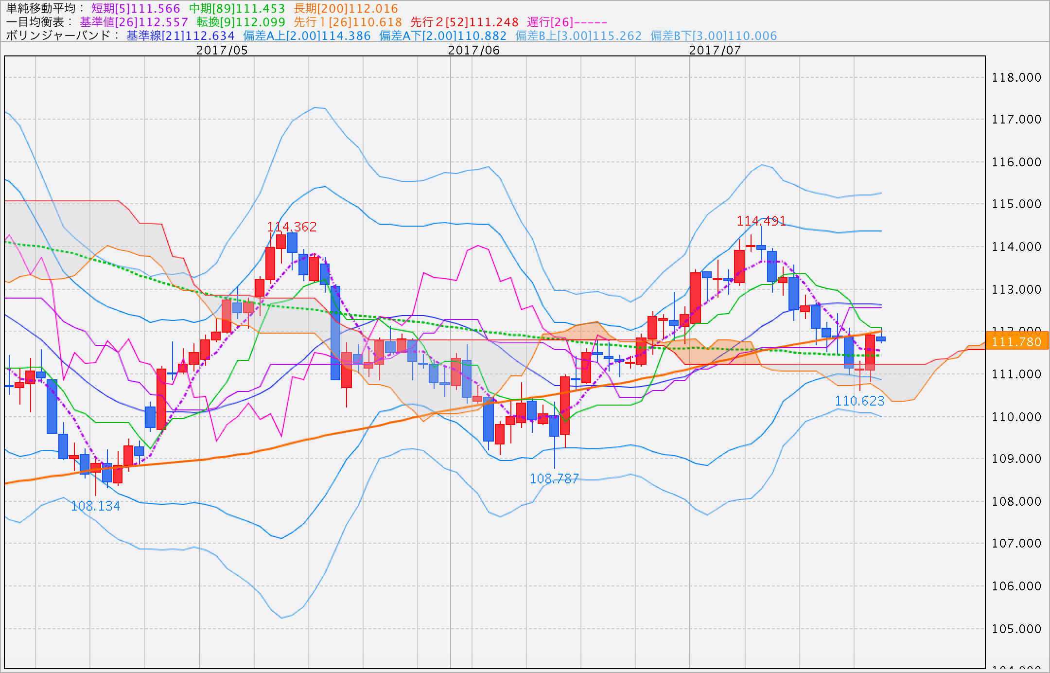Viewport: 1050px width, 673px height.
Task: Click the 108.000 price axis label
Action: pyautogui.click(x=1016, y=501)
